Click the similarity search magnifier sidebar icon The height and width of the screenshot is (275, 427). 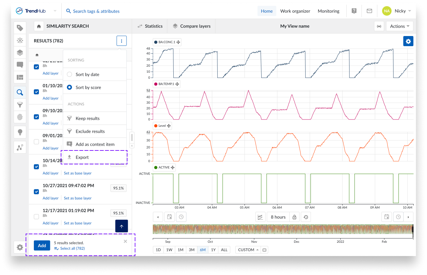click(x=20, y=92)
